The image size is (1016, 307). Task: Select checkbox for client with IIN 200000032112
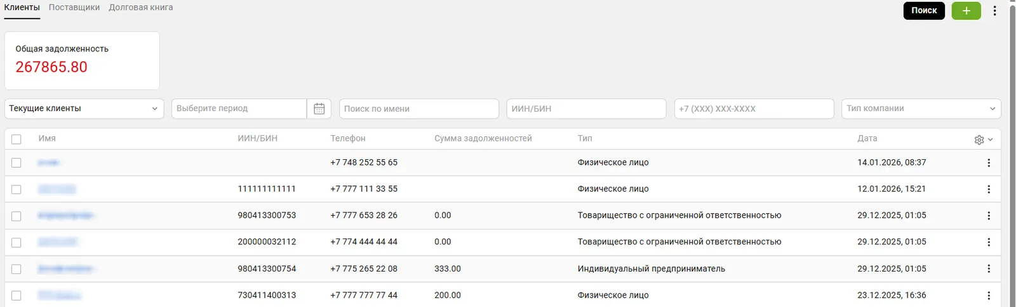(x=17, y=243)
